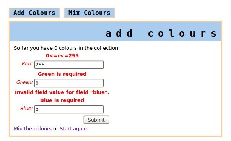Focus the Blue input field
The width and height of the screenshot is (231, 141).
point(69,109)
